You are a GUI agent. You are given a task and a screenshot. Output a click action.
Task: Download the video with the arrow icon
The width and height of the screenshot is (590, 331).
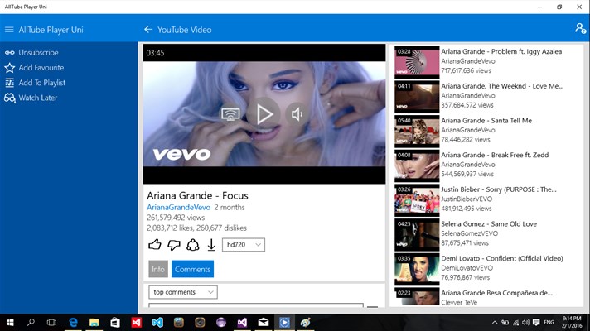click(x=211, y=245)
